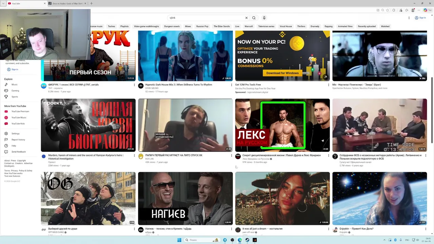Select the Russian Pop filter chip
This screenshot has height=244, width=434.
(202, 26)
